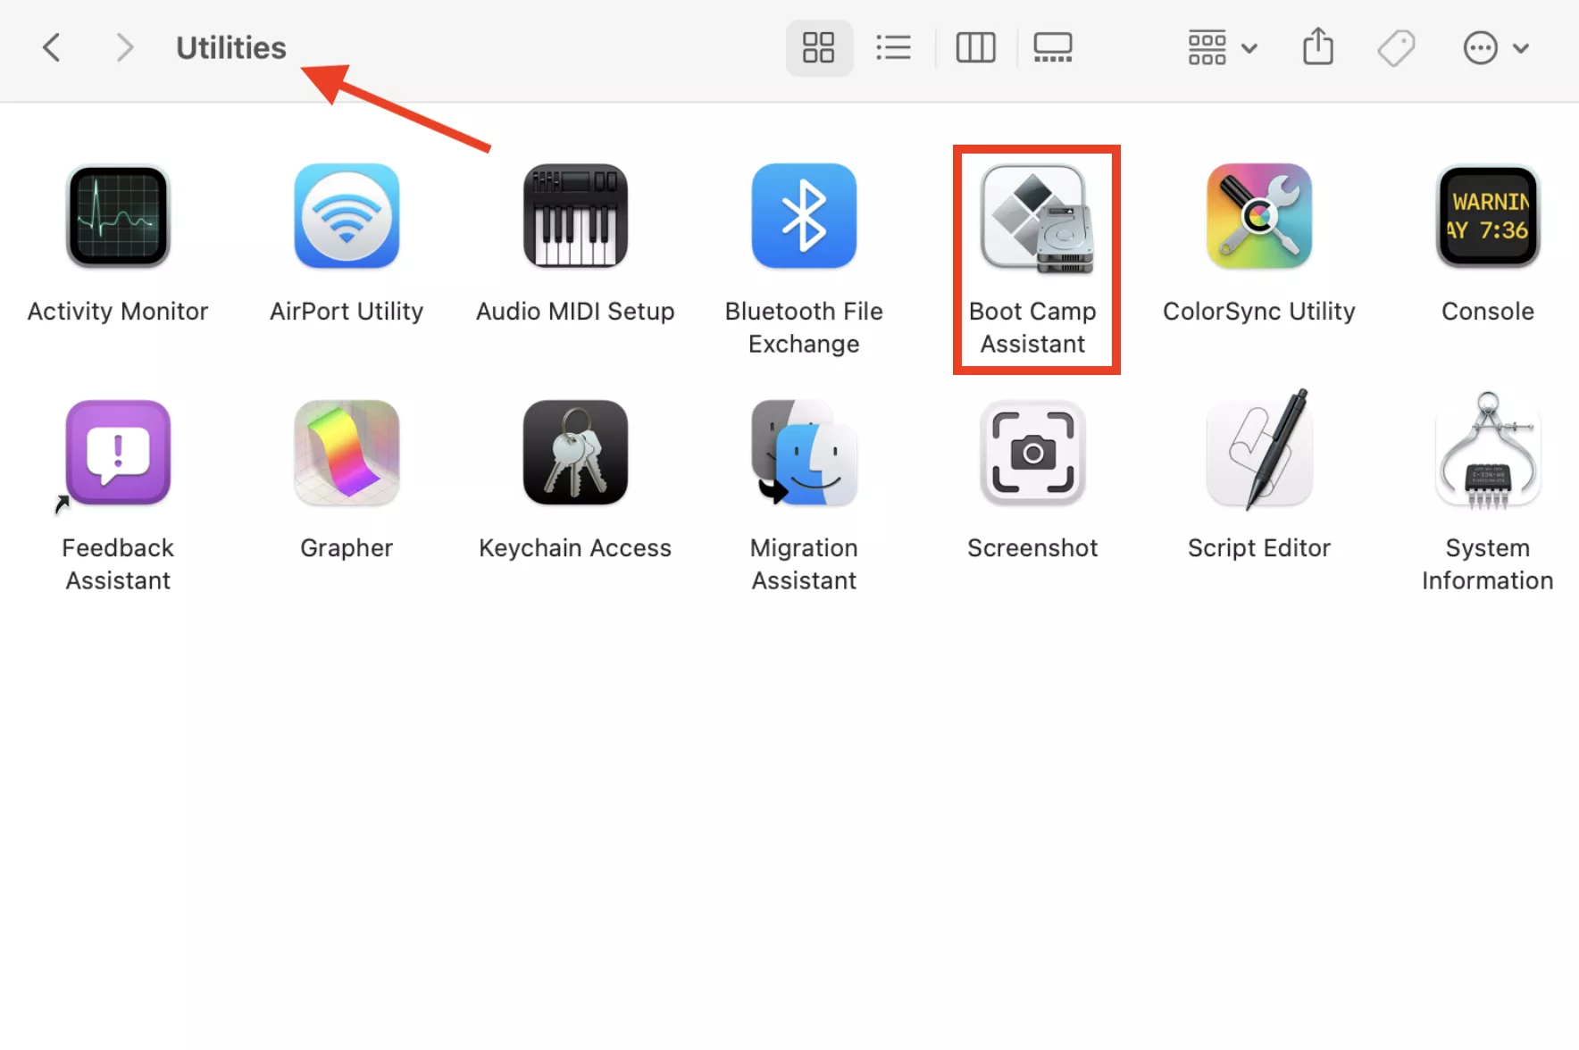The image size is (1579, 1050).
Task: Select the Keychain Access keys icon
Action: 575,453
